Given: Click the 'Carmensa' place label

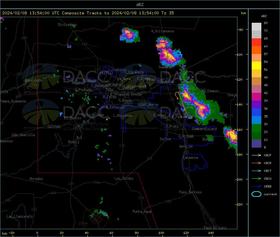Looking at the screenshot, I should (190, 158).
